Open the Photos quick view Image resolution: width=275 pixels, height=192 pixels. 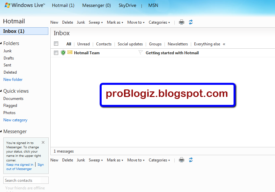tap(10, 113)
